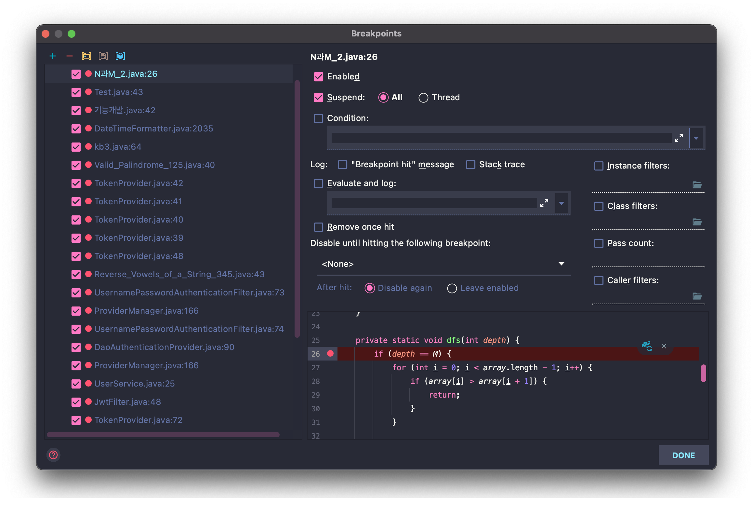Click the group by file icon
Viewport: 753px width, 518px height.
click(x=103, y=56)
